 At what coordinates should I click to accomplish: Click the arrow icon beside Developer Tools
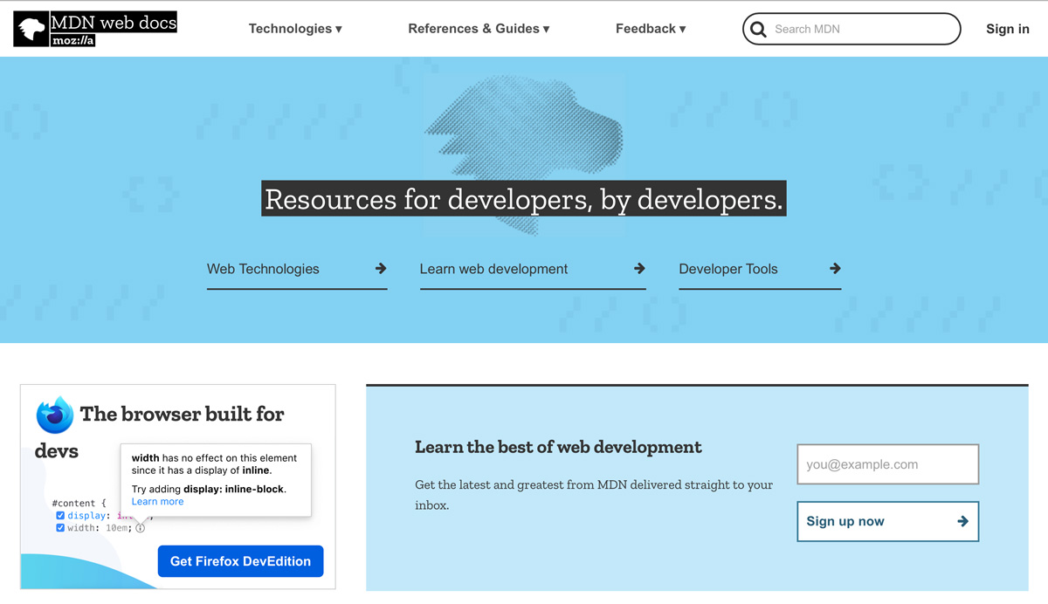[835, 269]
